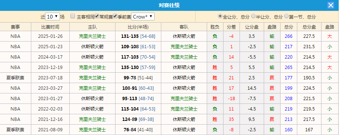Screen dimensions: 339x135
Task: Click score 115-104 on 2022-02-03
Action: coord(130,109)
